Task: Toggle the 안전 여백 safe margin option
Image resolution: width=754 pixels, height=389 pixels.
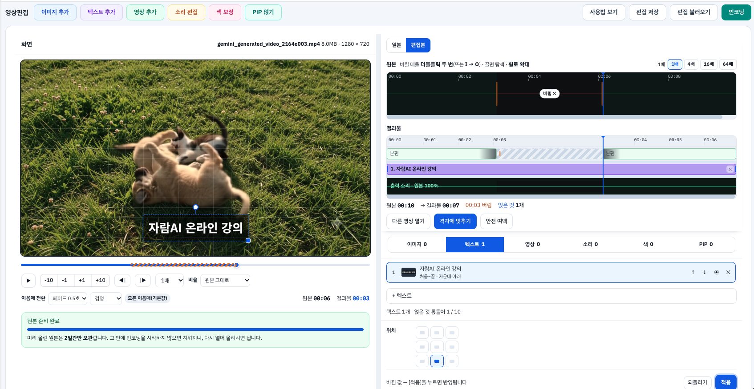Action: [x=496, y=221]
